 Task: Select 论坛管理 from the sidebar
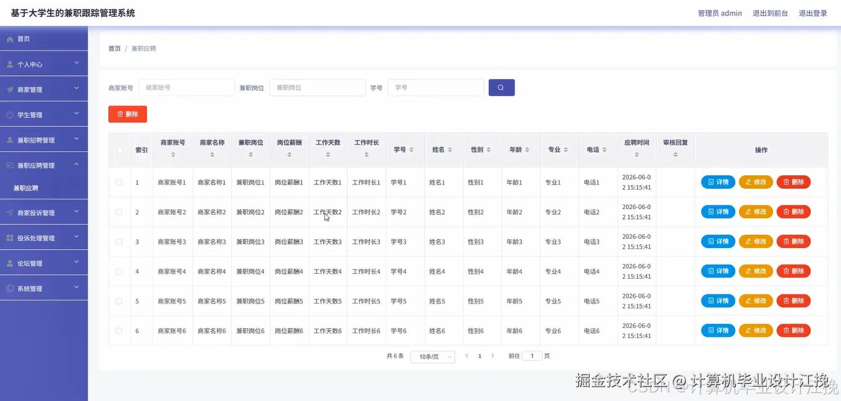pyautogui.click(x=43, y=262)
